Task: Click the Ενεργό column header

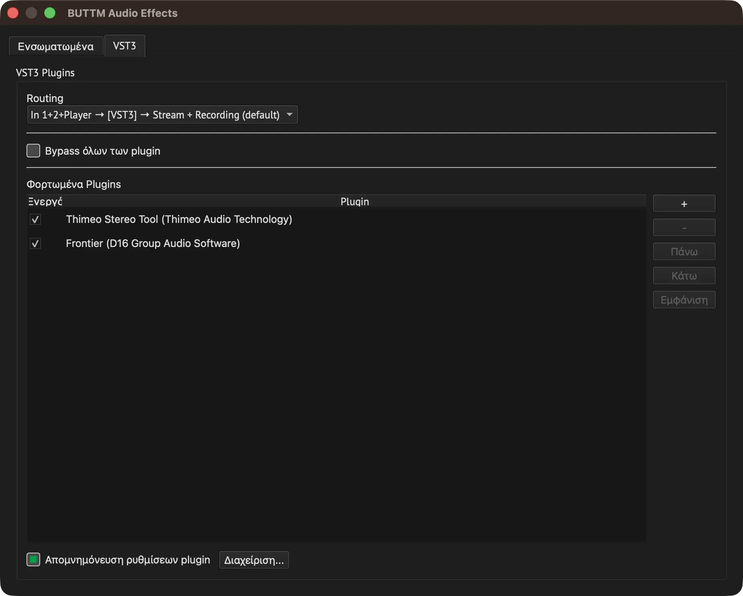Action: tap(45, 201)
